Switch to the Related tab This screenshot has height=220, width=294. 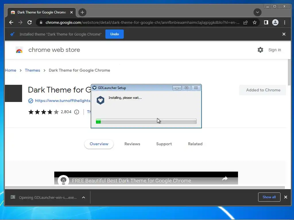point(195,144)
